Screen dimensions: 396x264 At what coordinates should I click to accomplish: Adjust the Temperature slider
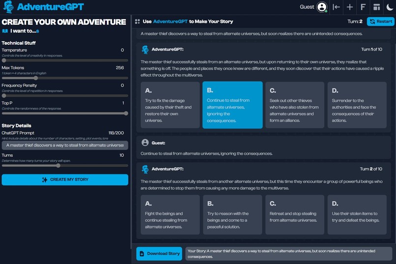pos(65,60)
